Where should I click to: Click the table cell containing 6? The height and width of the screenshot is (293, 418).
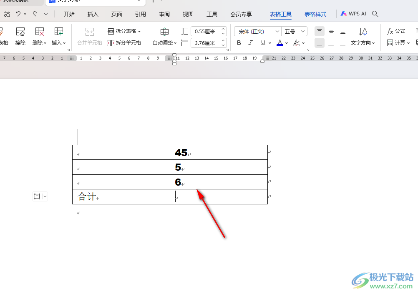point(219,182)
